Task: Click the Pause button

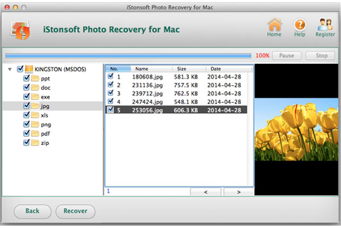Action: click(x=286, y=56)
